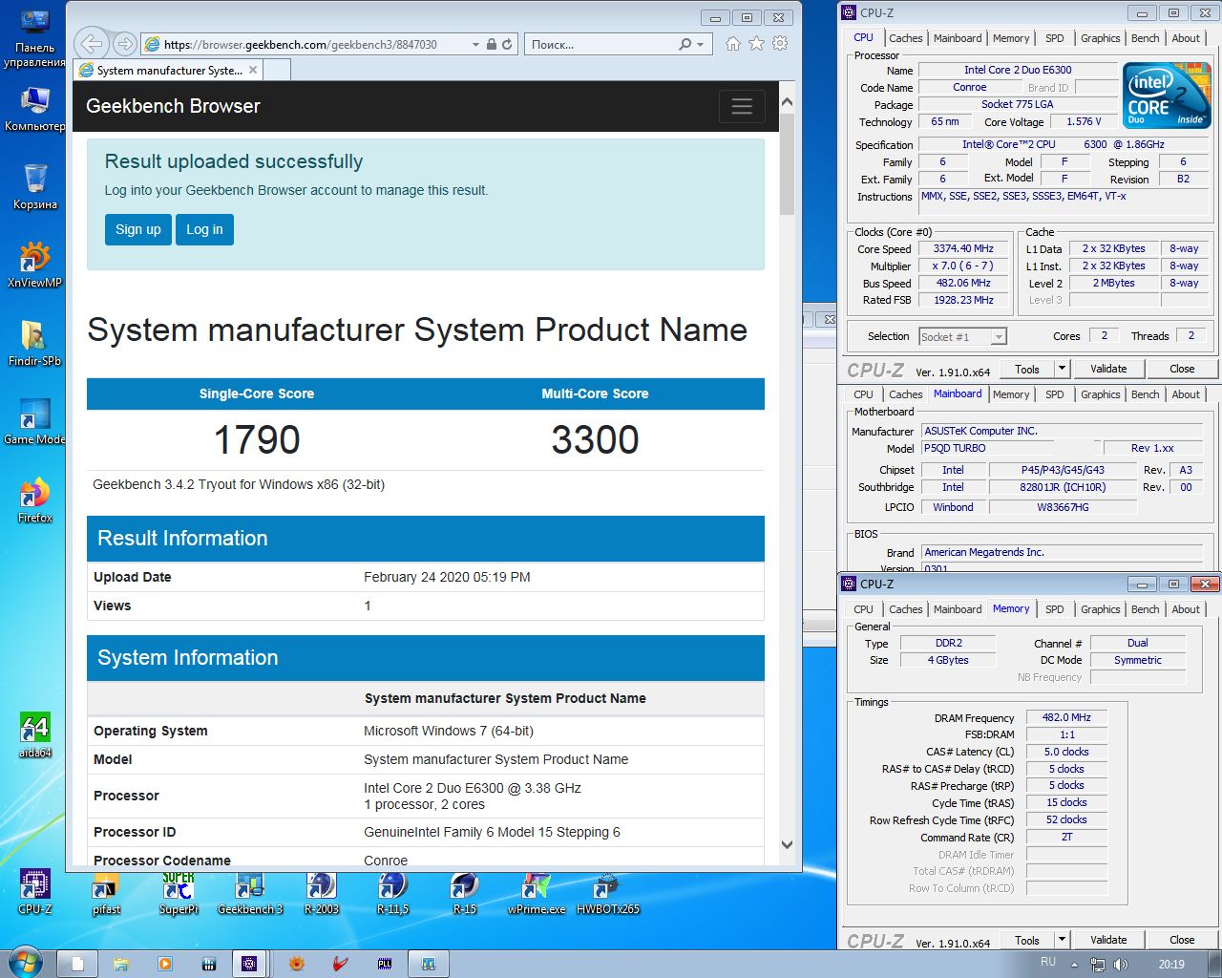Close the System manufacturer browser tab
The image size is (1222, 978).
coord(253,70)
